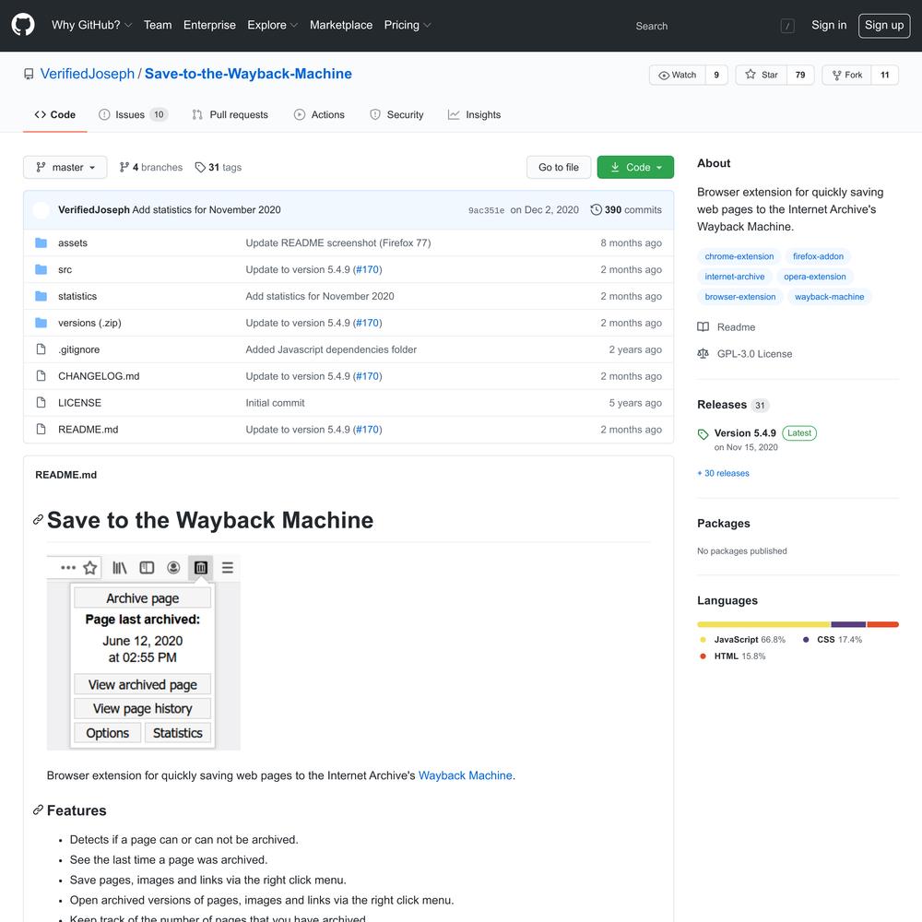Open the master branch dropdown
This screenshot has height=922, width=922.
click(x=65, y=168)
